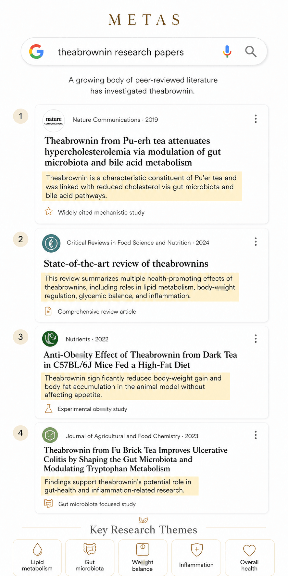
Task: Click the Google G logo
Action: 36,51
